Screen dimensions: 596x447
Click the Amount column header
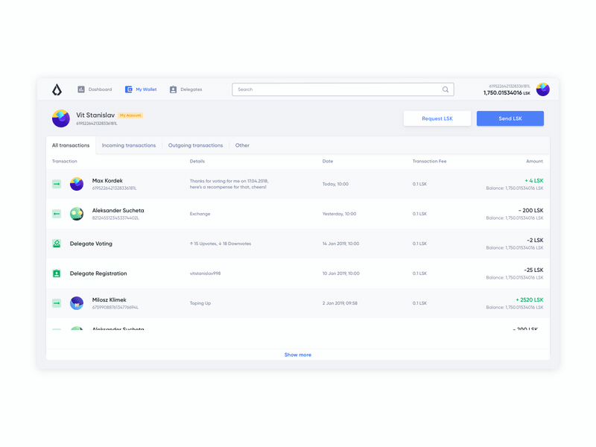tap(534, 161)
